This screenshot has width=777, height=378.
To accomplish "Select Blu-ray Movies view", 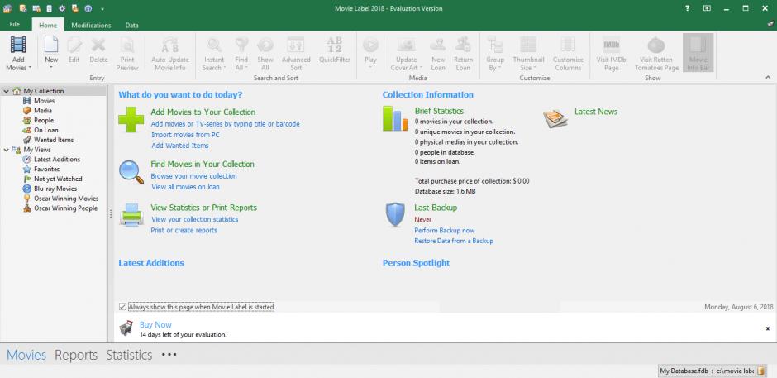I will point(55,189).
